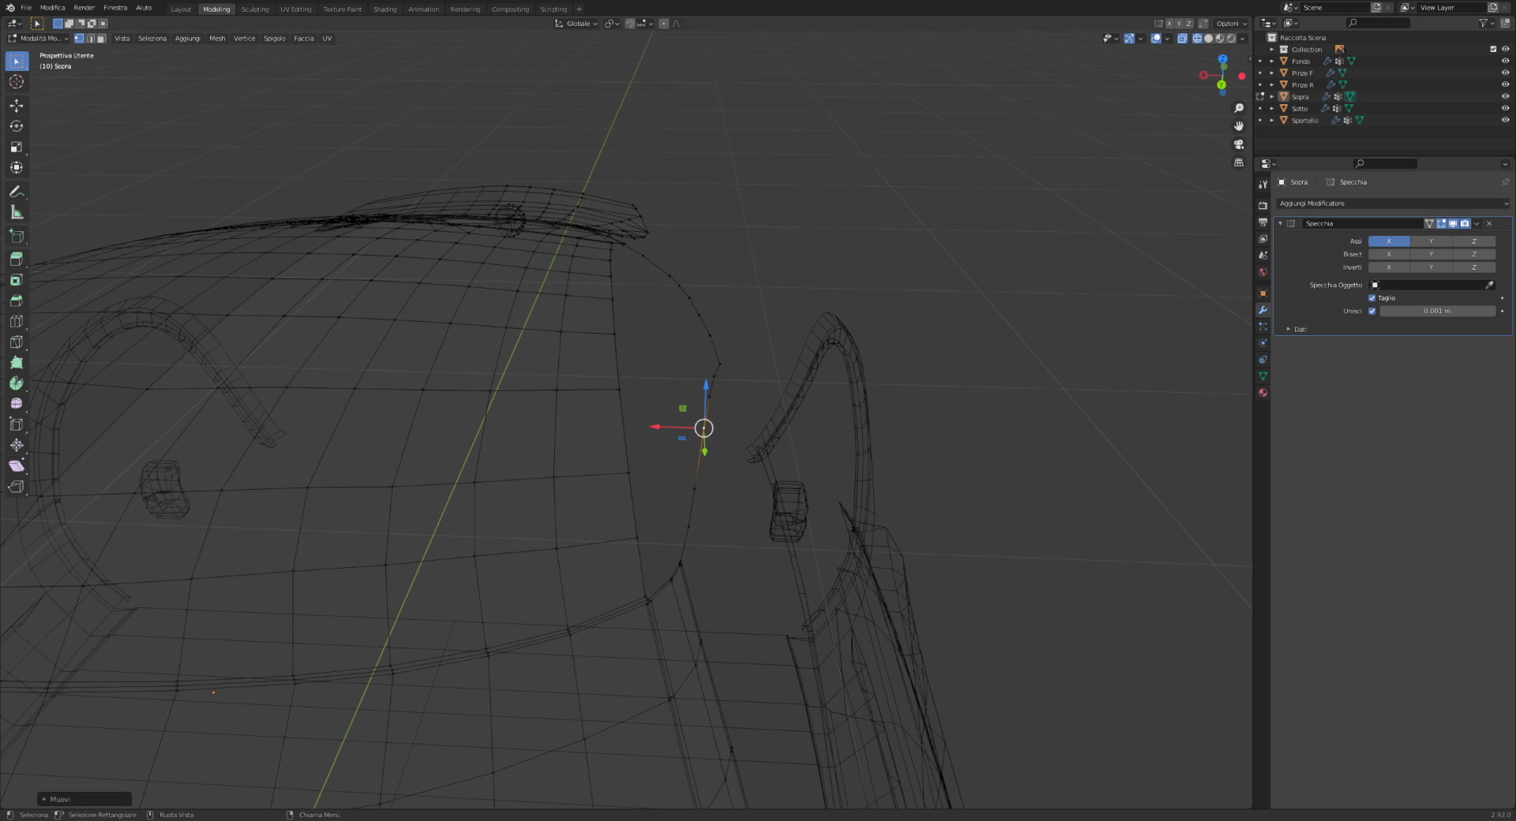This screenshot has width=1516, height=821.
Task: Open the Object properties tab (orange square)
Action: click(1263, 293)
